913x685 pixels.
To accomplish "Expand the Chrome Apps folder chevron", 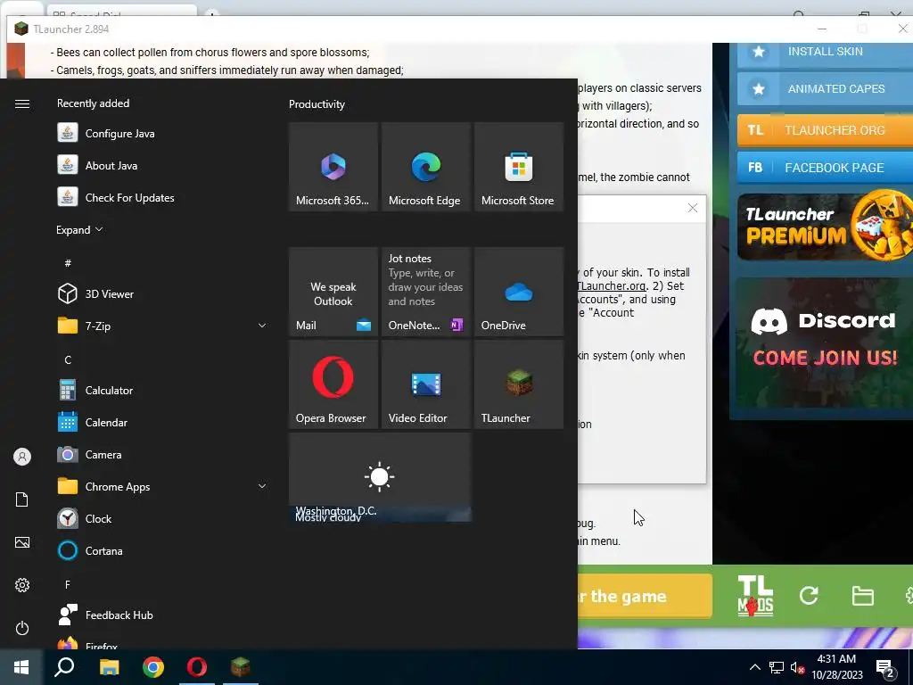I will click(262, 486).
